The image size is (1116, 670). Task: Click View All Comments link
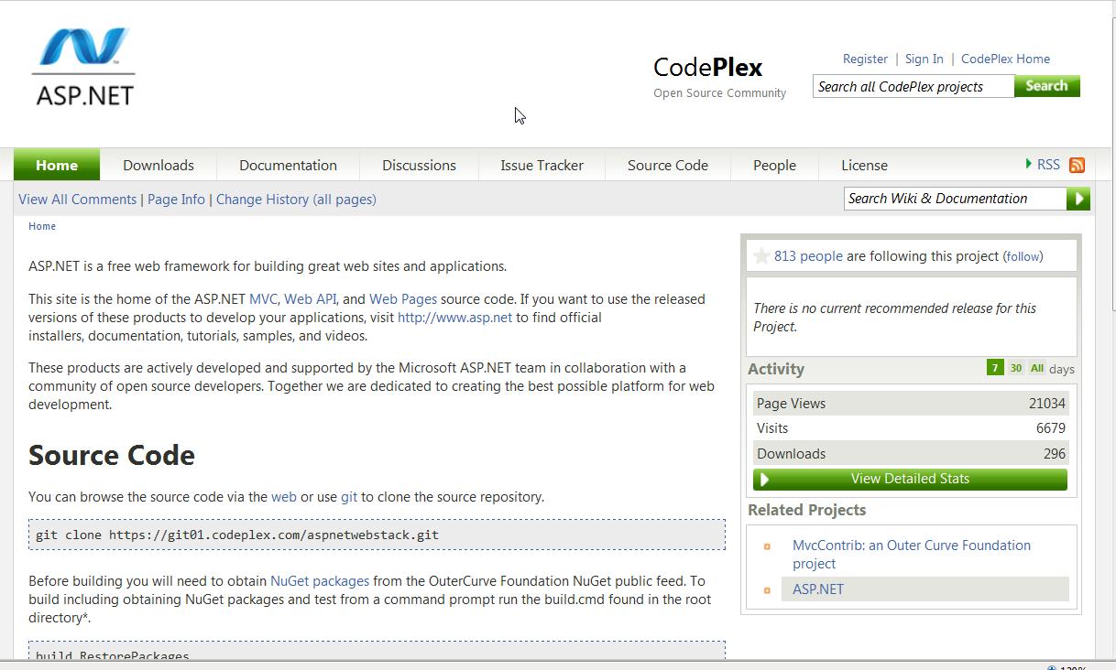coord(77,200)
